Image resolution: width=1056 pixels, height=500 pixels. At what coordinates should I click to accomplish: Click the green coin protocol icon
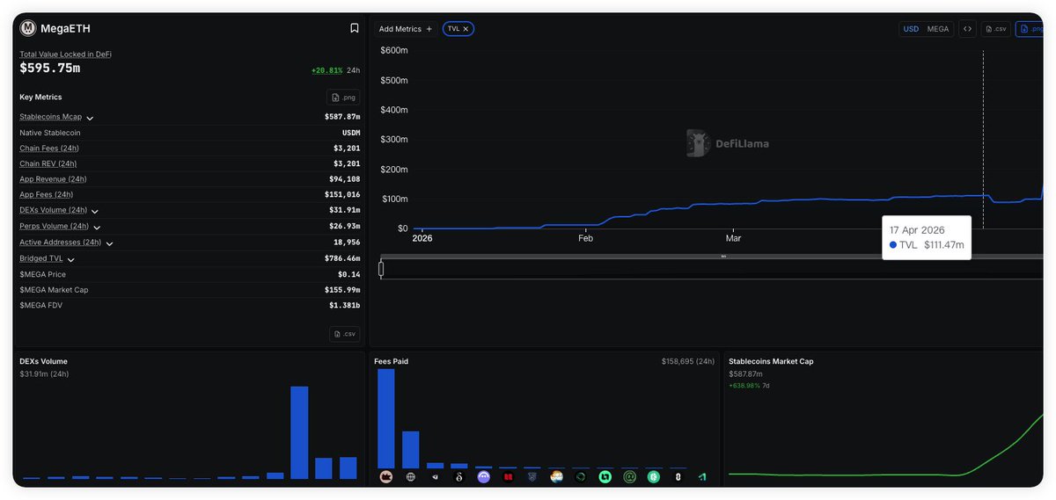(x=654, y=477)
